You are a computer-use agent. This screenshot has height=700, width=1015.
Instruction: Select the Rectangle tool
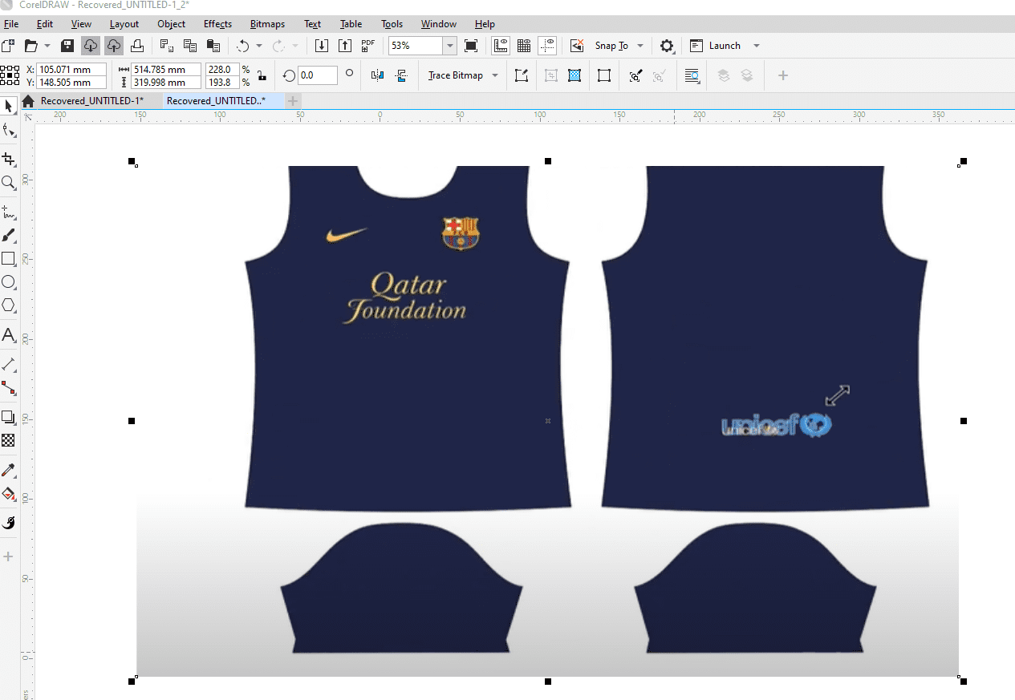click(x=9, y=258)
